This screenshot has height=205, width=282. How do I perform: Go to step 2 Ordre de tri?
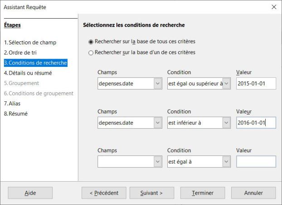[x=24, y=53]
